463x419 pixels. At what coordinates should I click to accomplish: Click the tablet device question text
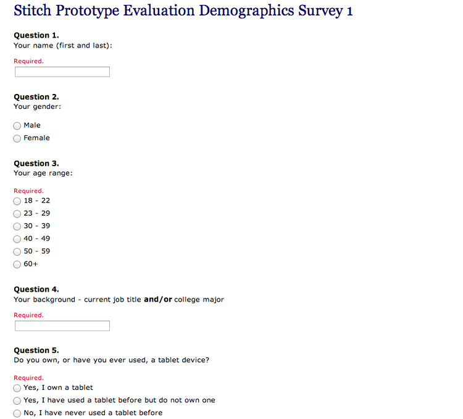111,360
